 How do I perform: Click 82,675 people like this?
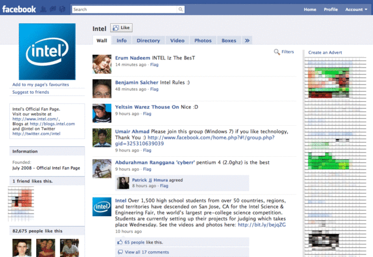(x=37, y=231)
